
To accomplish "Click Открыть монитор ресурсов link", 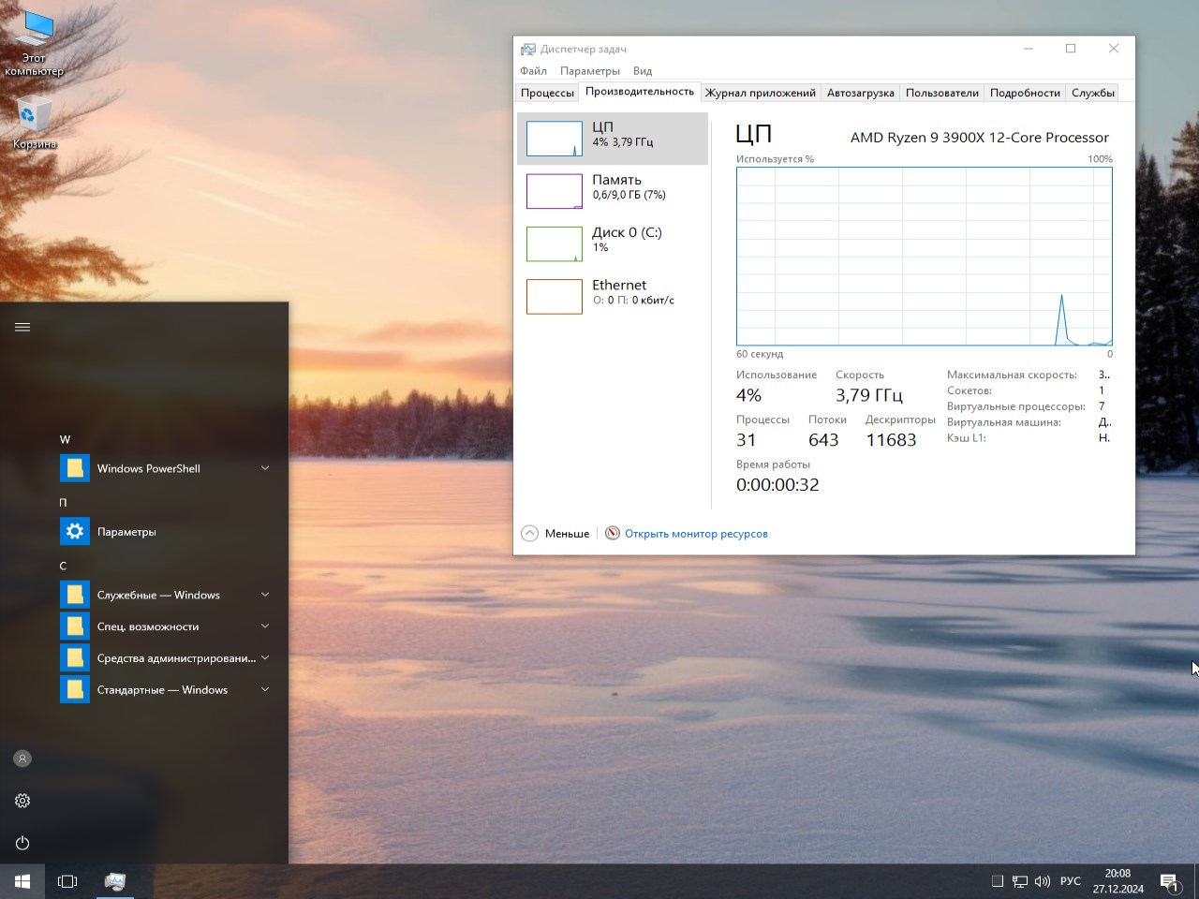I will (696, 534).
